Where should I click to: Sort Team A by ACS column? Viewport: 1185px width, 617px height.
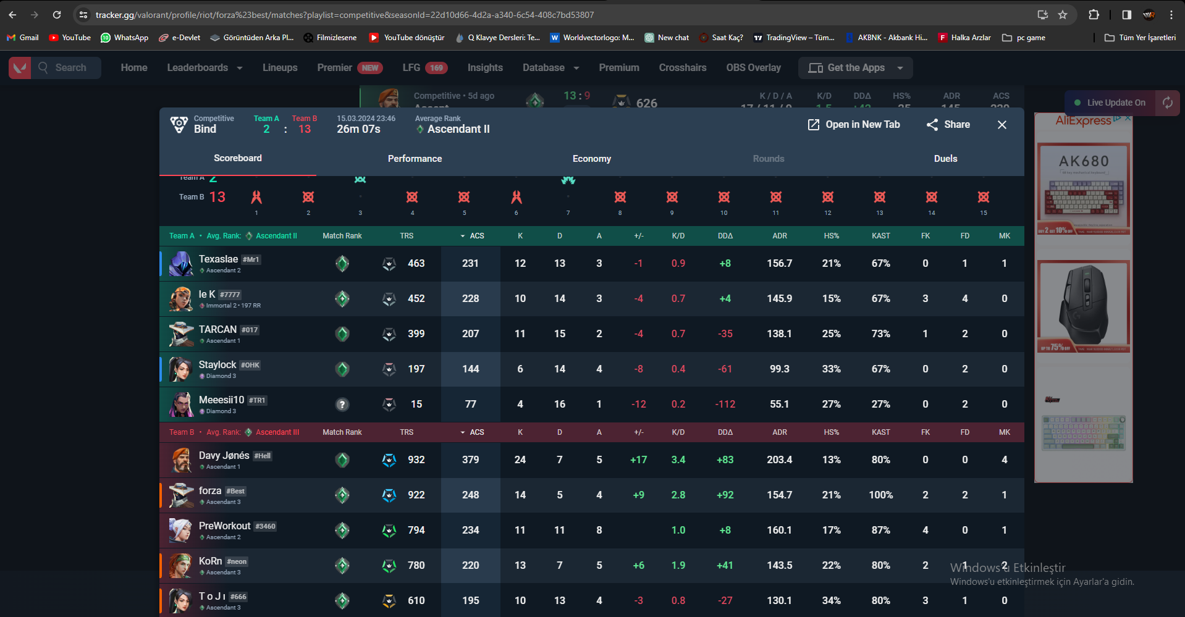point(473,236)
